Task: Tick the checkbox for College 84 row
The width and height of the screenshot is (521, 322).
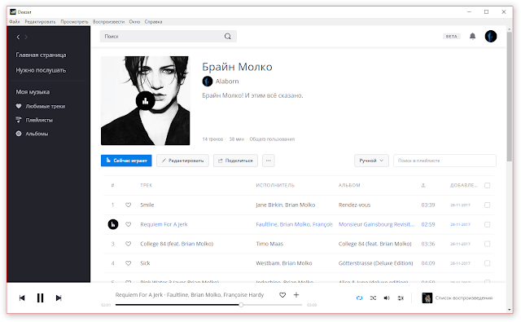Action: tap(487, 244)
